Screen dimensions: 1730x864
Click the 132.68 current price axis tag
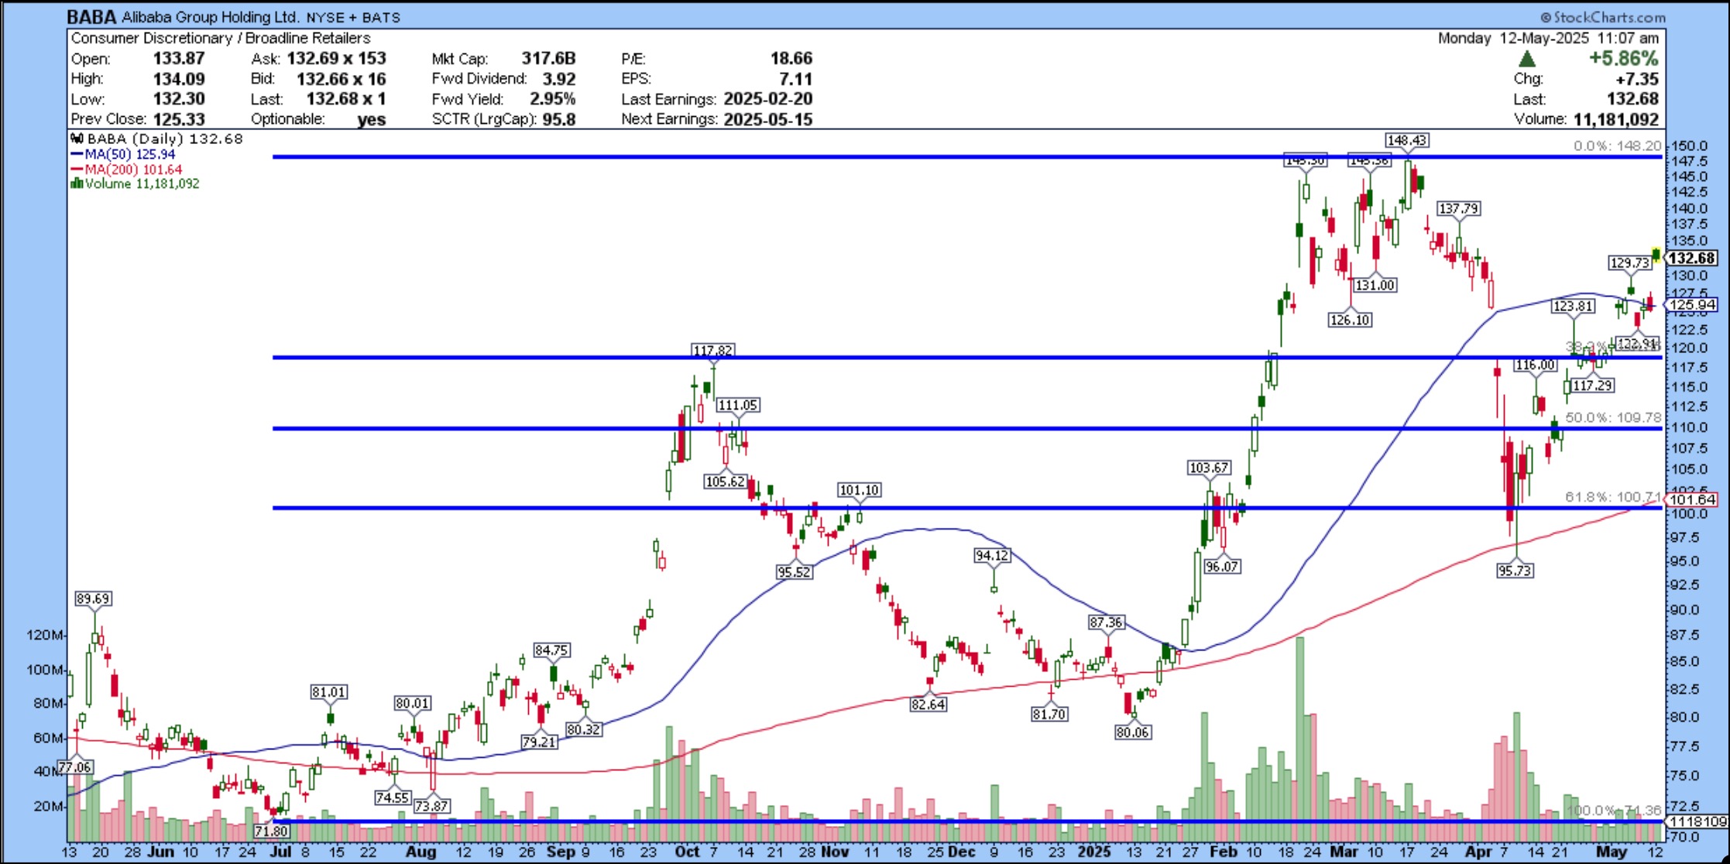click(1692, 258)
